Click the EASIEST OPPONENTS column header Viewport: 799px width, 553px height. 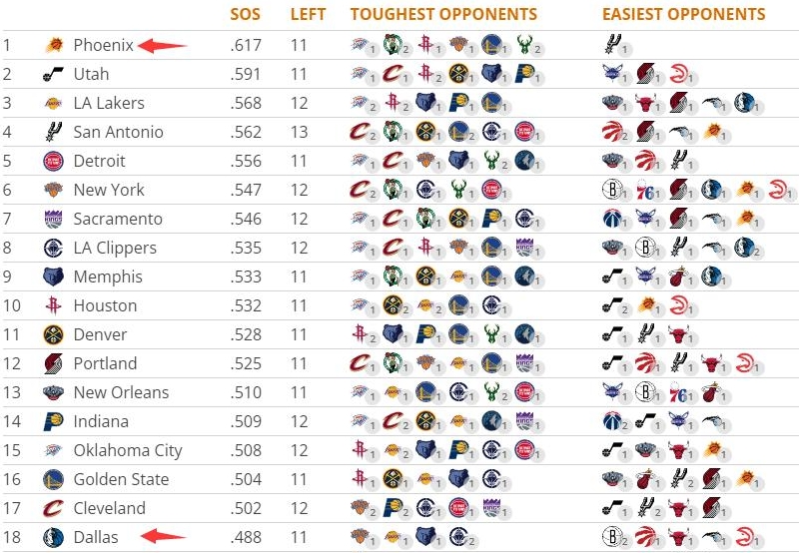pos(683,15)
